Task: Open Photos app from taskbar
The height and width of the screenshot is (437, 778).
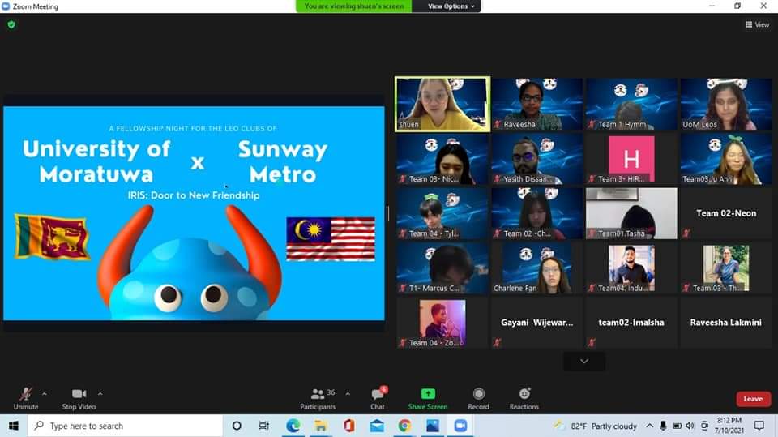Action: 433,426
